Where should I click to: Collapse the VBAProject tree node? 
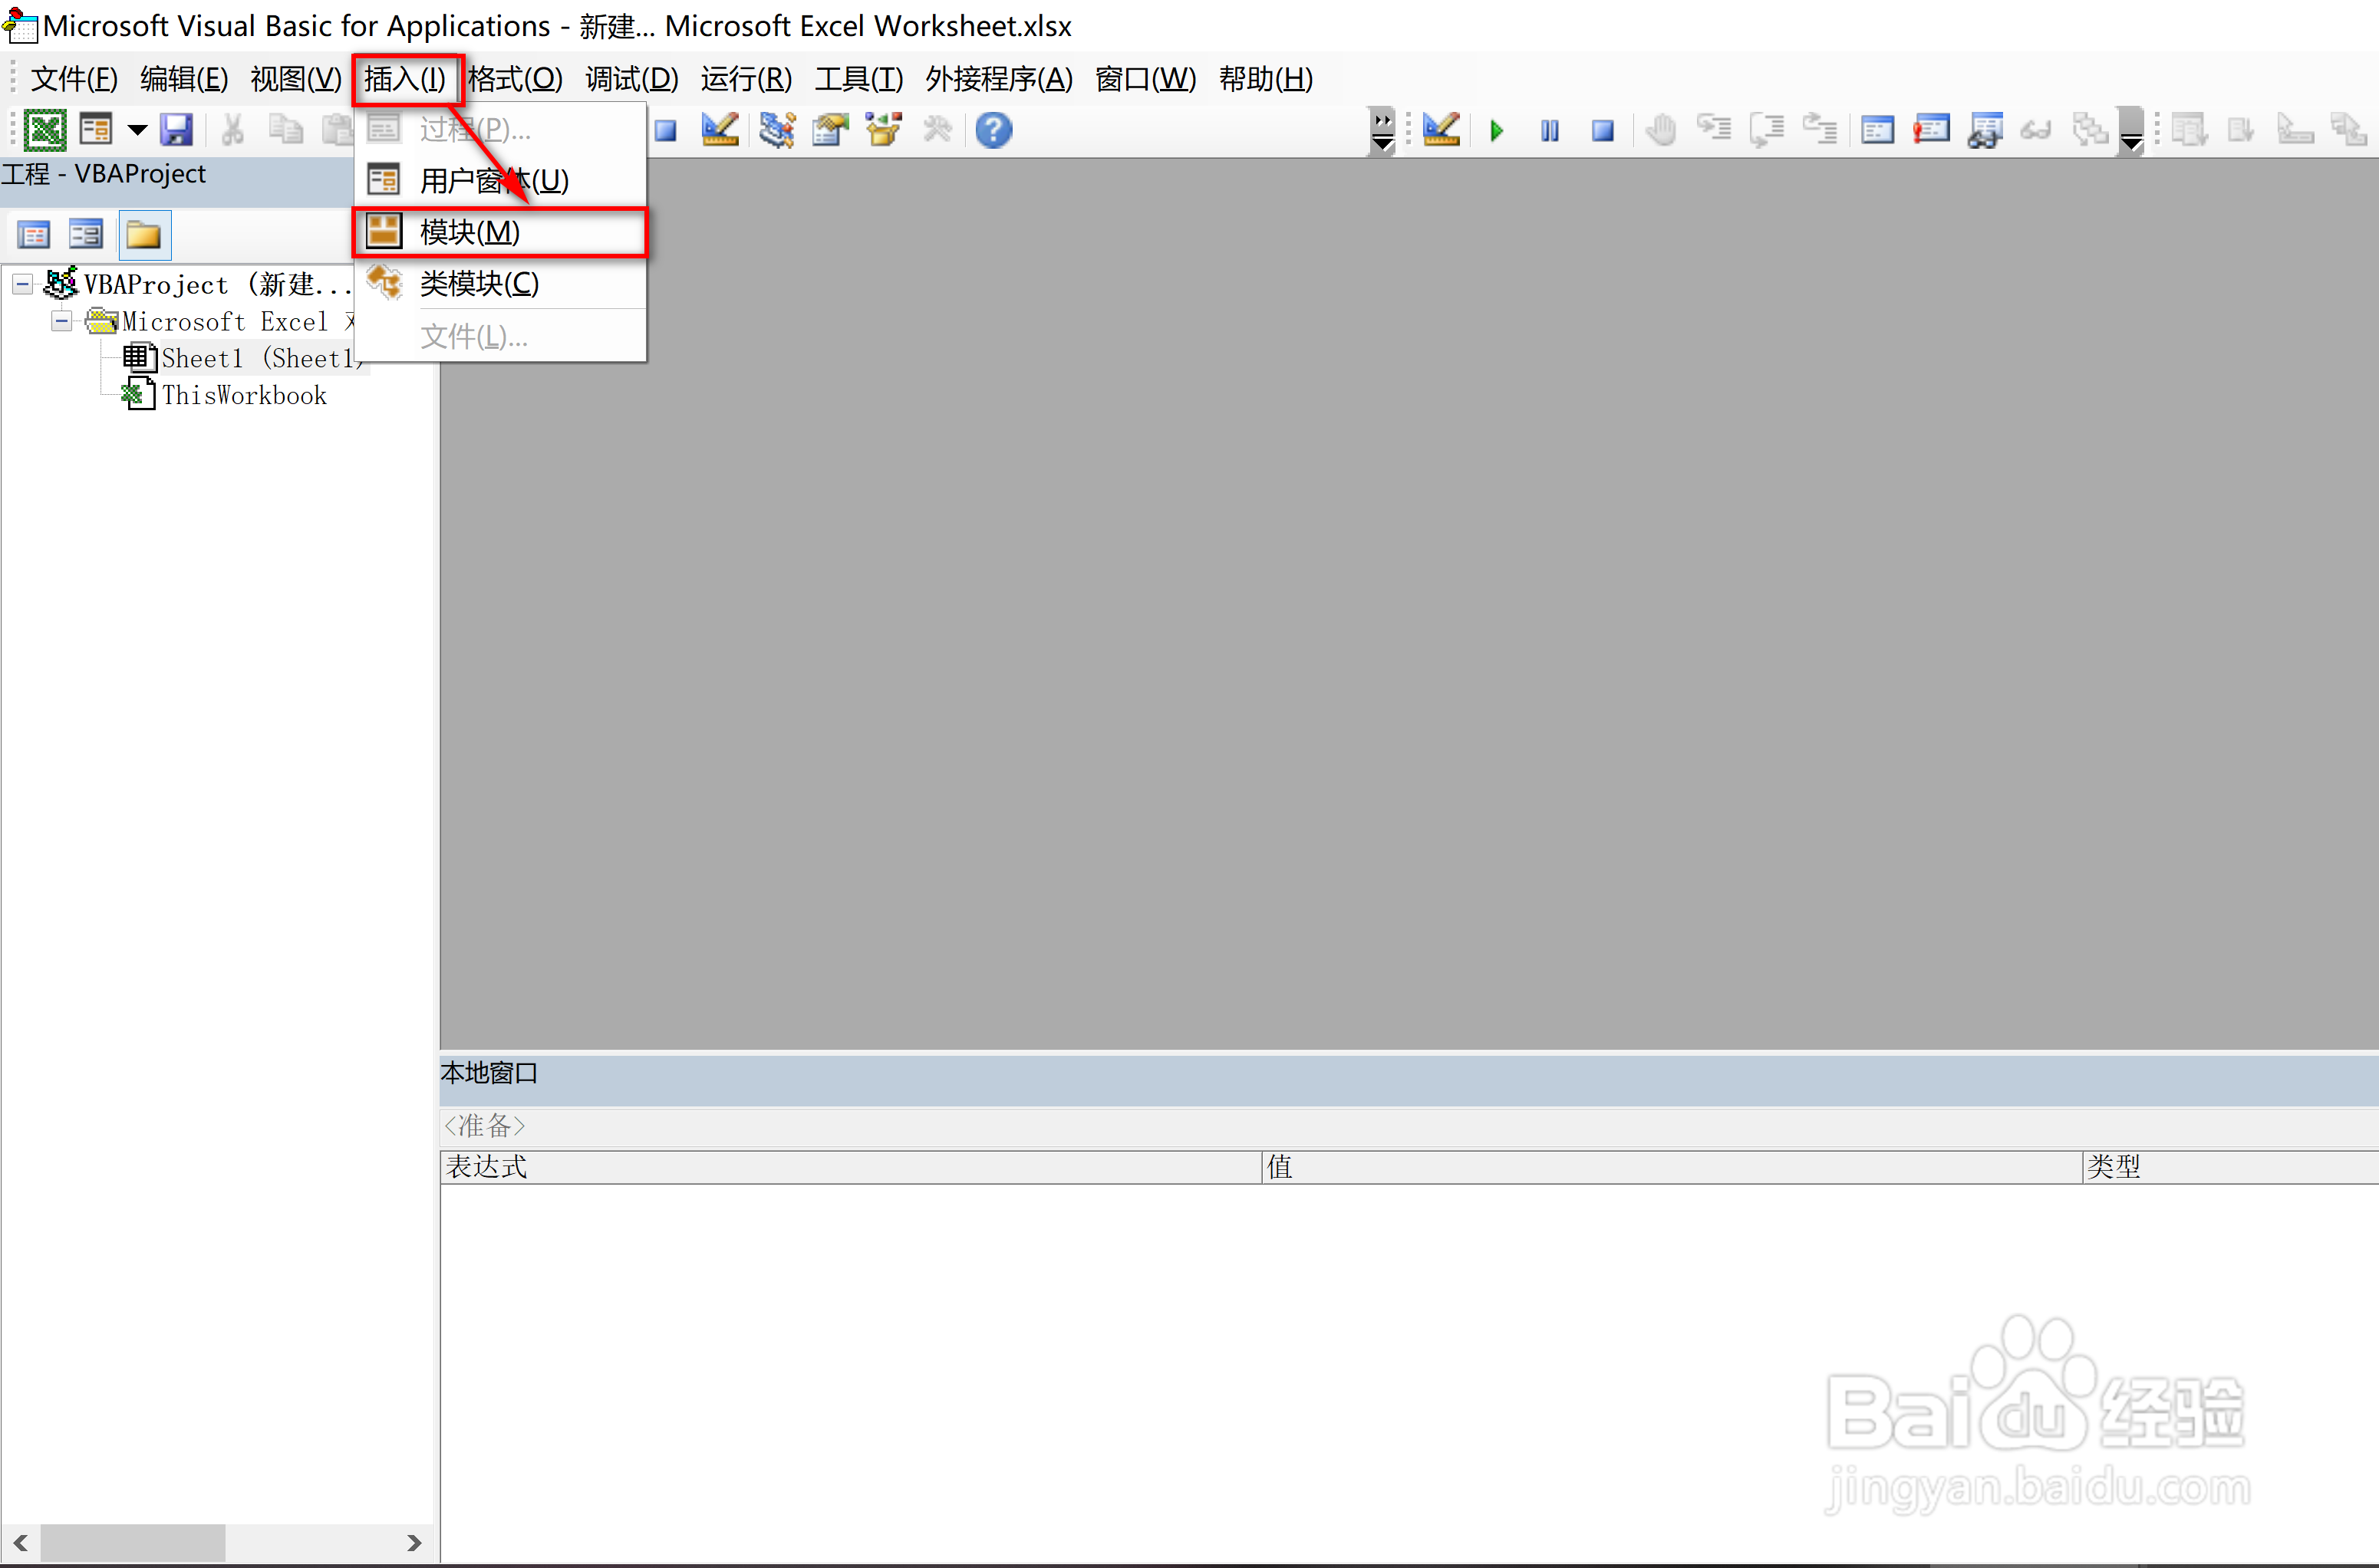pos(22,285)
